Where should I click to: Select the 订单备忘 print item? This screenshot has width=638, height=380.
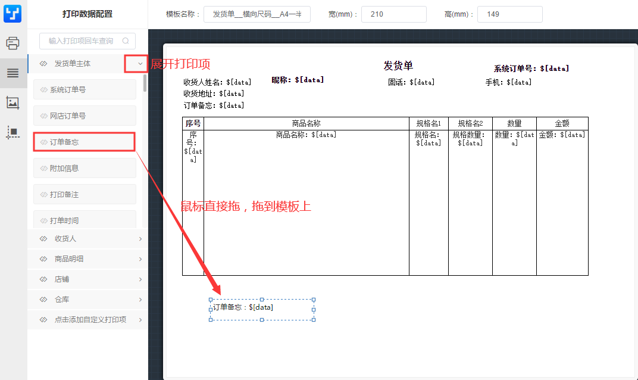point(85,142)
